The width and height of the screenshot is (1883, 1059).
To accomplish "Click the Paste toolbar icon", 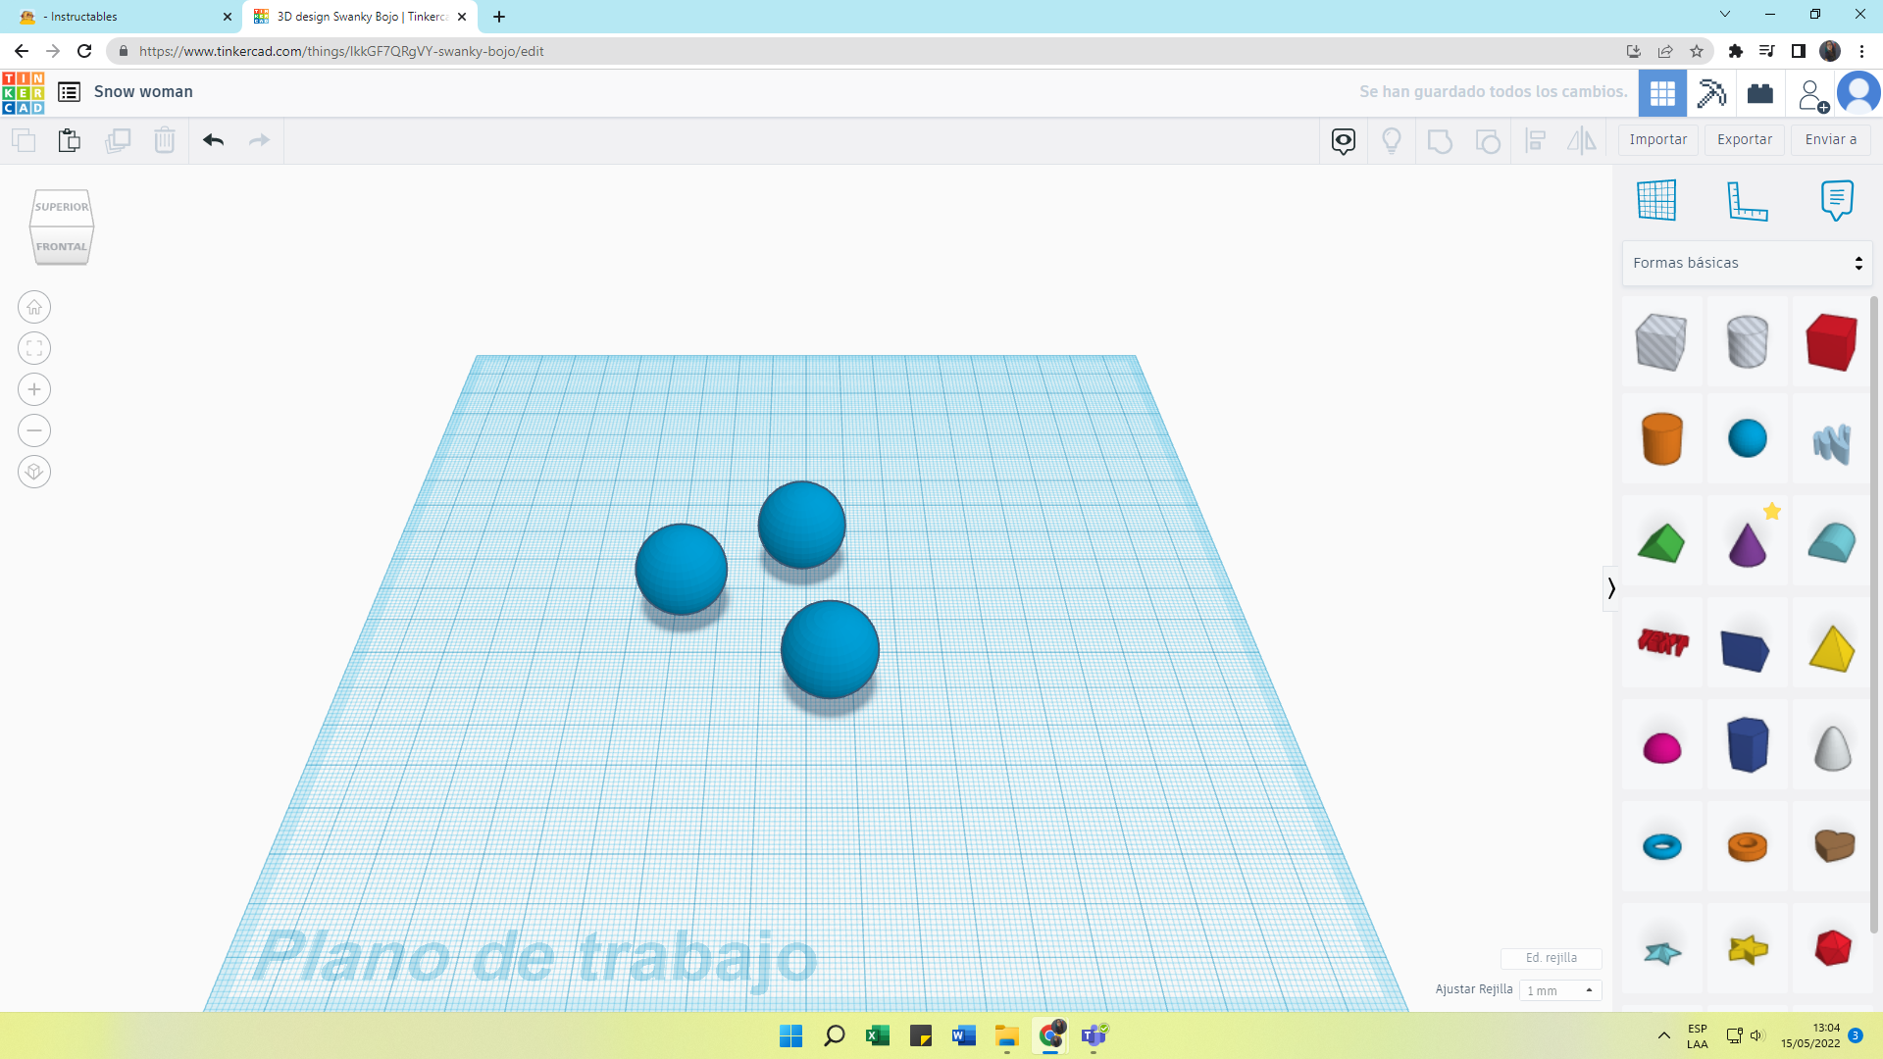I will pyautogui.click(x=69, y=140).
